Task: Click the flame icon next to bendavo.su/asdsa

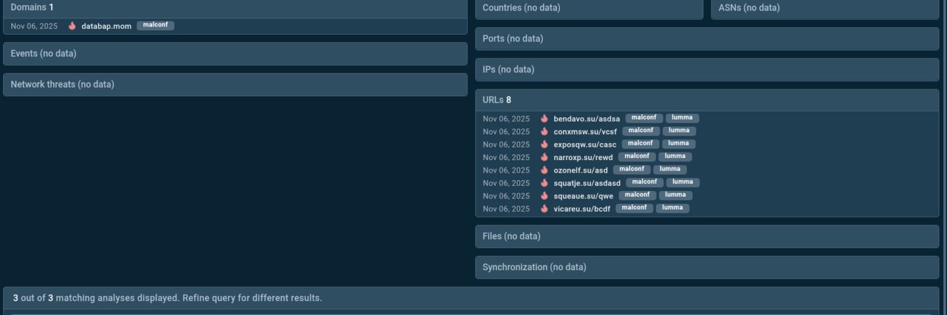Action: [x=544, y=118]
